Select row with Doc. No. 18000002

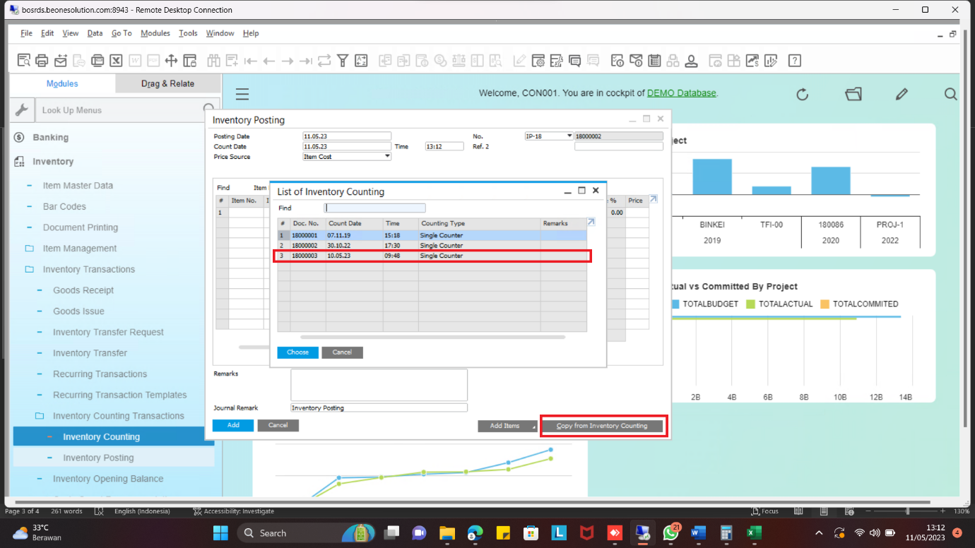click(x=432, y=245)
